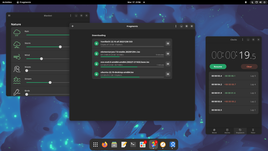Clear the stopwatch in Clocks
The height and width of the screenshot is (151, 268).
point(249,66)
